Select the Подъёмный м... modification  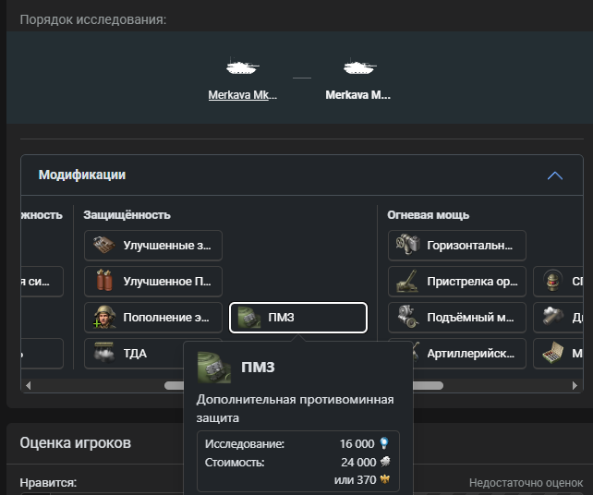[457, 318]
